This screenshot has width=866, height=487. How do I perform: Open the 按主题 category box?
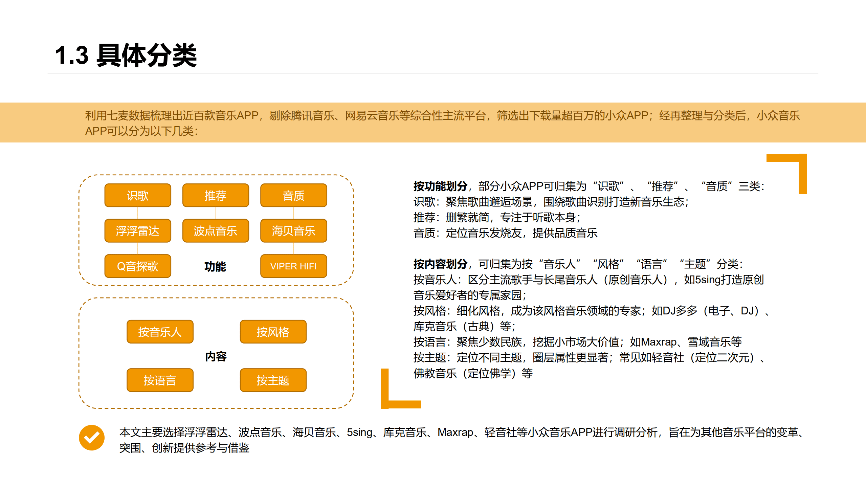[273, 380]
